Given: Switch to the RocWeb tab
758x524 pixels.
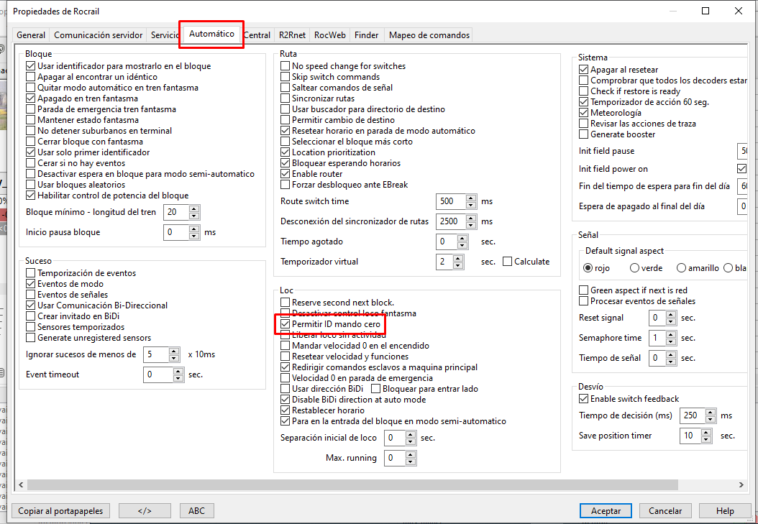Looking at the screenshot, I should [x=329, y=35].
